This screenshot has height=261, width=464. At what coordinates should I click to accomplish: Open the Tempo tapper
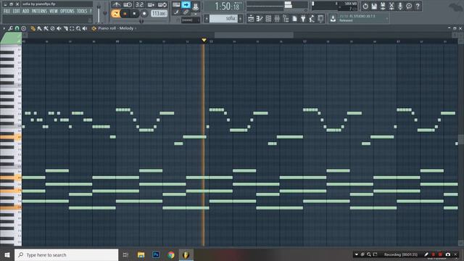(312, 19)
